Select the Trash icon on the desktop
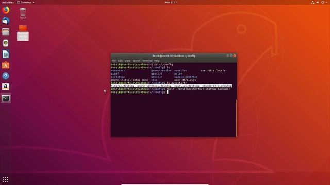Screen dimensions: 330x185 23,13
